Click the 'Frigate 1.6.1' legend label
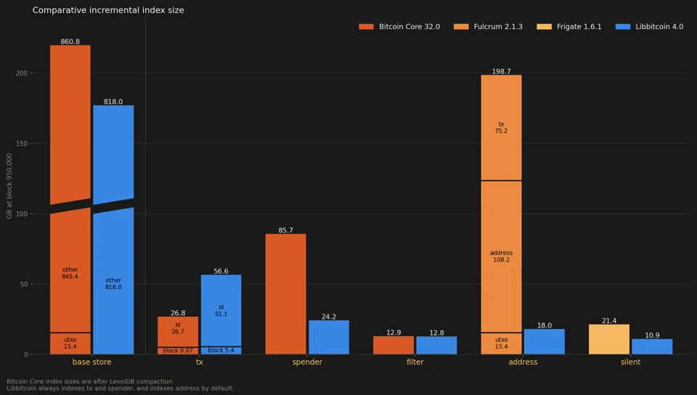The width and height of the screenshot is (697, 395). coord(579,27)
